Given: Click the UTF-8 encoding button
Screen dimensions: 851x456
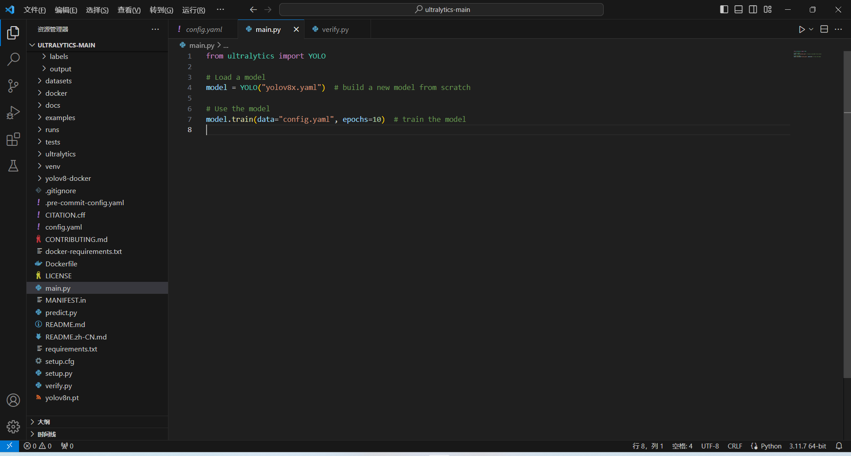Looking at the screenshot, I should tap(710, 446).
